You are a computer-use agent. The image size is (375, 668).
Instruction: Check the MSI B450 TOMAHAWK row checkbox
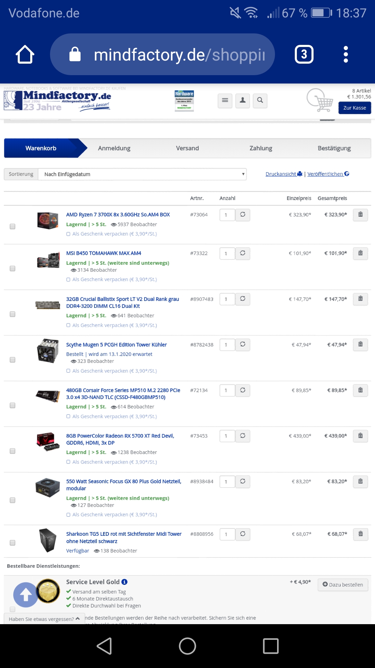[12, 269]
